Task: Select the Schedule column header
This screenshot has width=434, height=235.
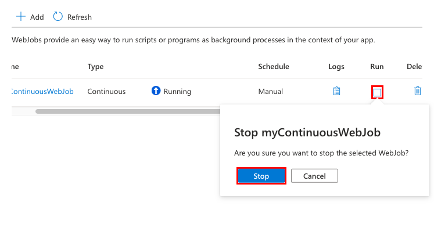Action: tap(274, 67)
